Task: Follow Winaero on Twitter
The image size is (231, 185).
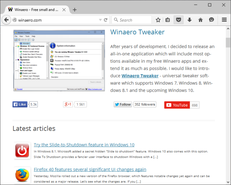Action: tap(123, 104)
